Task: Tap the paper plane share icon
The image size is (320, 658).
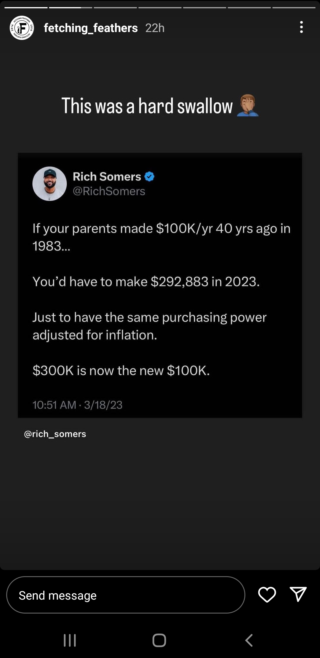Action: click(x=298, y=594)
